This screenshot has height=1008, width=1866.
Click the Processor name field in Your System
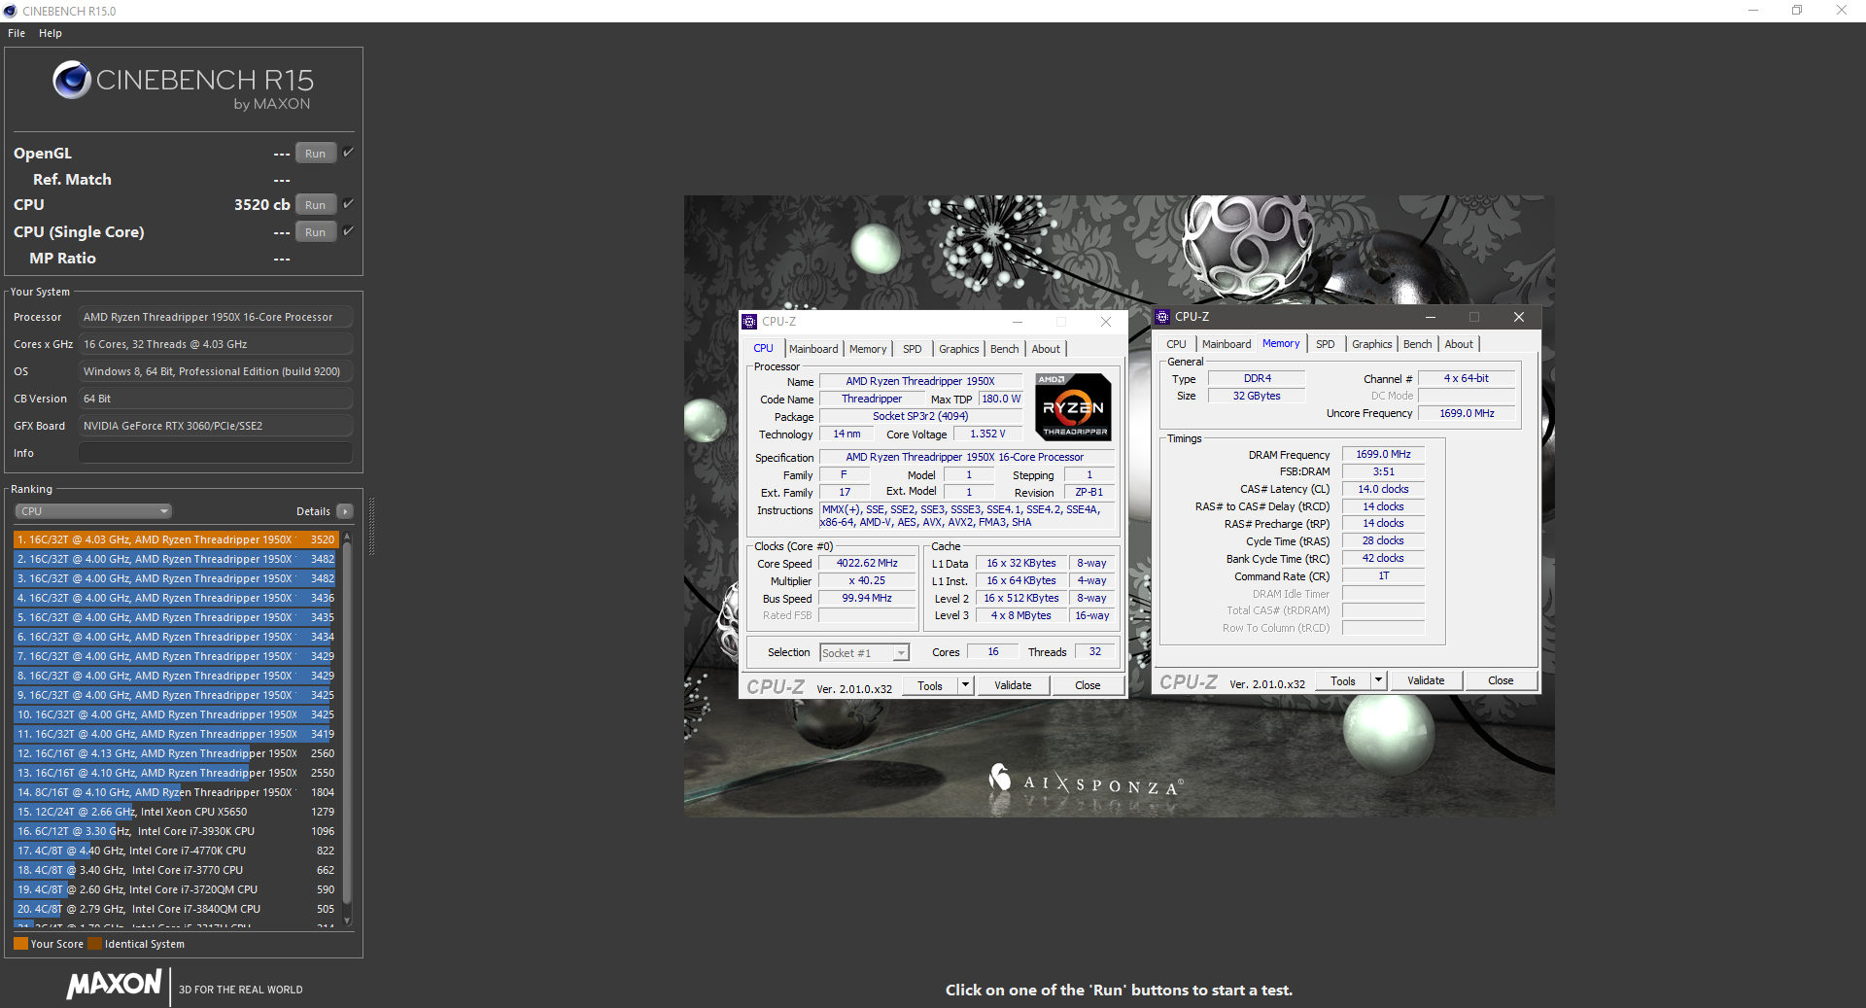pos(216,317)
